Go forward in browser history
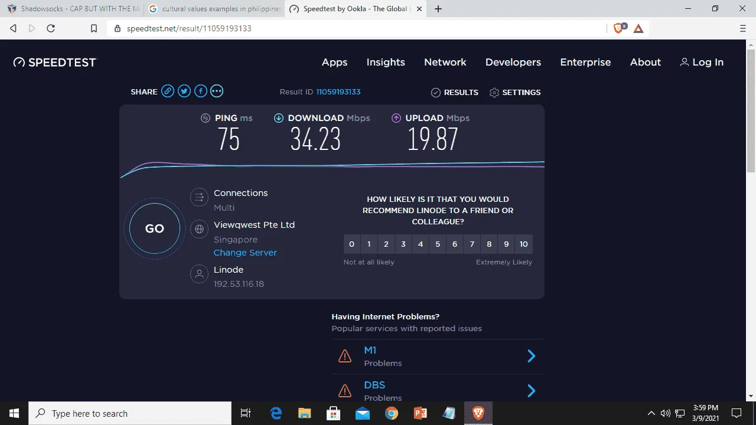Screen dimensions: 756x425 (x=32, y=28)
